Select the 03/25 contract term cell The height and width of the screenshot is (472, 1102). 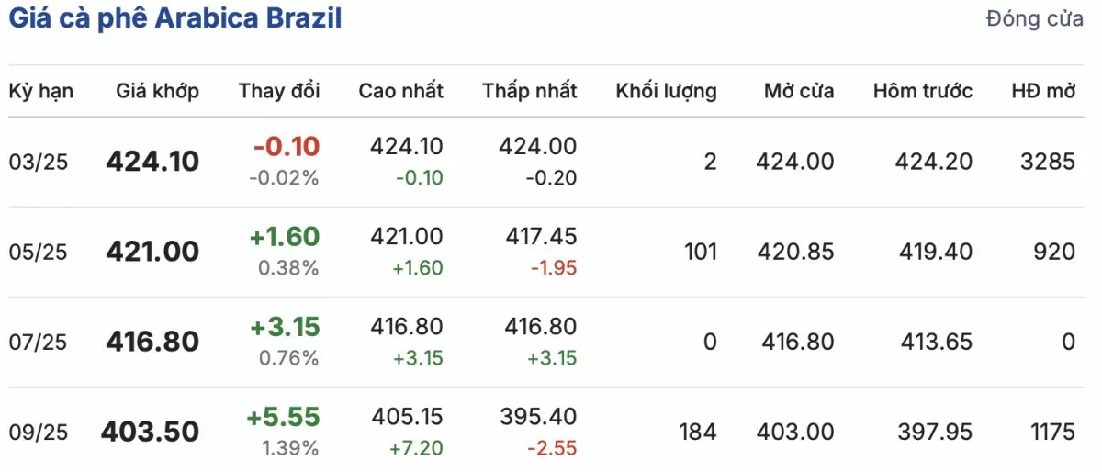click(x=39, y=162)
